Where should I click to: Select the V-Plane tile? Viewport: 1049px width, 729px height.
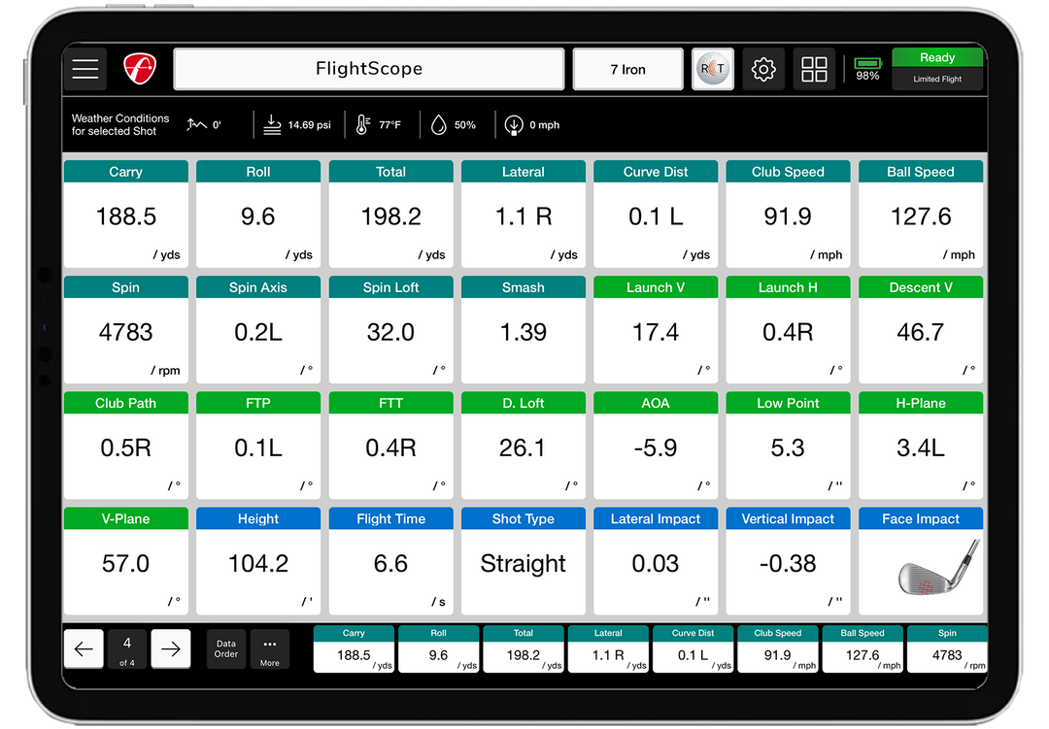[x=125, y=561]
